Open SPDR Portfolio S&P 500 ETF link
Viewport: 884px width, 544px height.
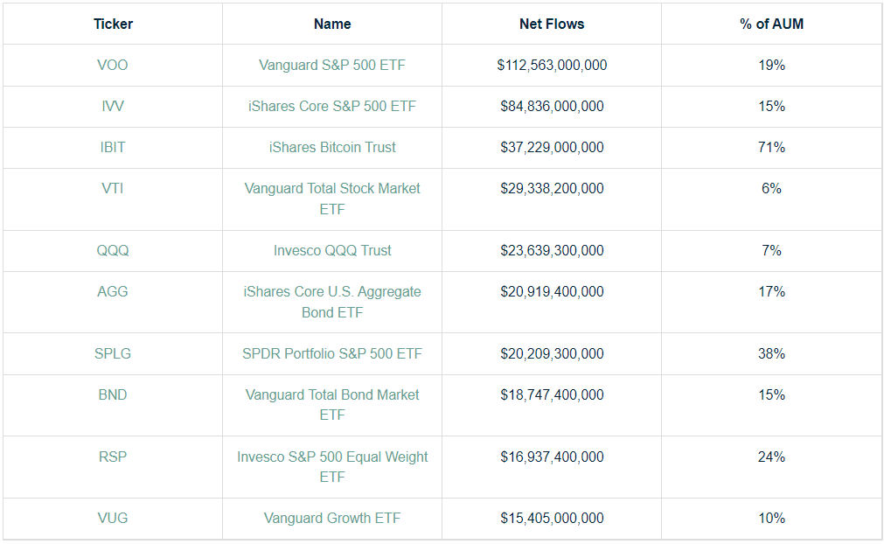tap(332, 354)
